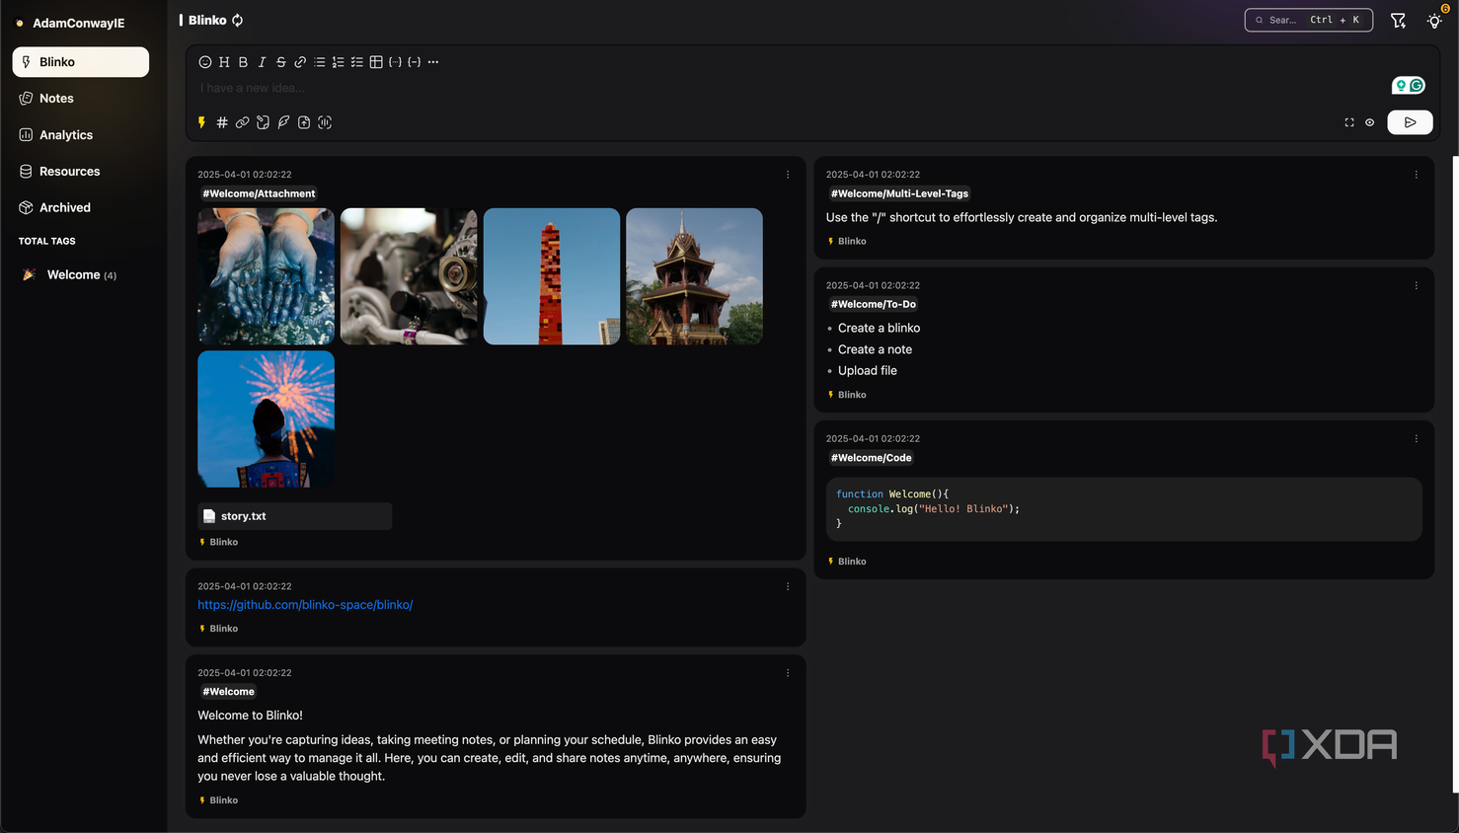This screenshot has width=1459, height=833.
Task: Insert a table into the note
Action: (376, 62)
